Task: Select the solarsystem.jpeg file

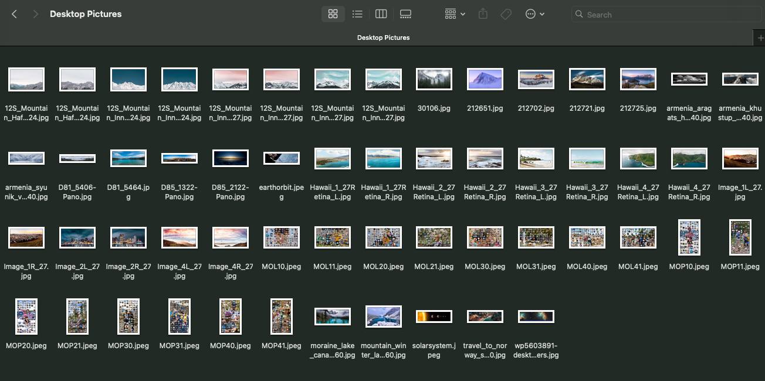Action: (434, 316)
